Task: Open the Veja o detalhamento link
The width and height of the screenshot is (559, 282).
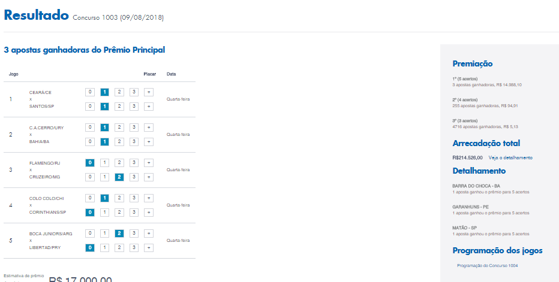Action: tap(510, 157)
